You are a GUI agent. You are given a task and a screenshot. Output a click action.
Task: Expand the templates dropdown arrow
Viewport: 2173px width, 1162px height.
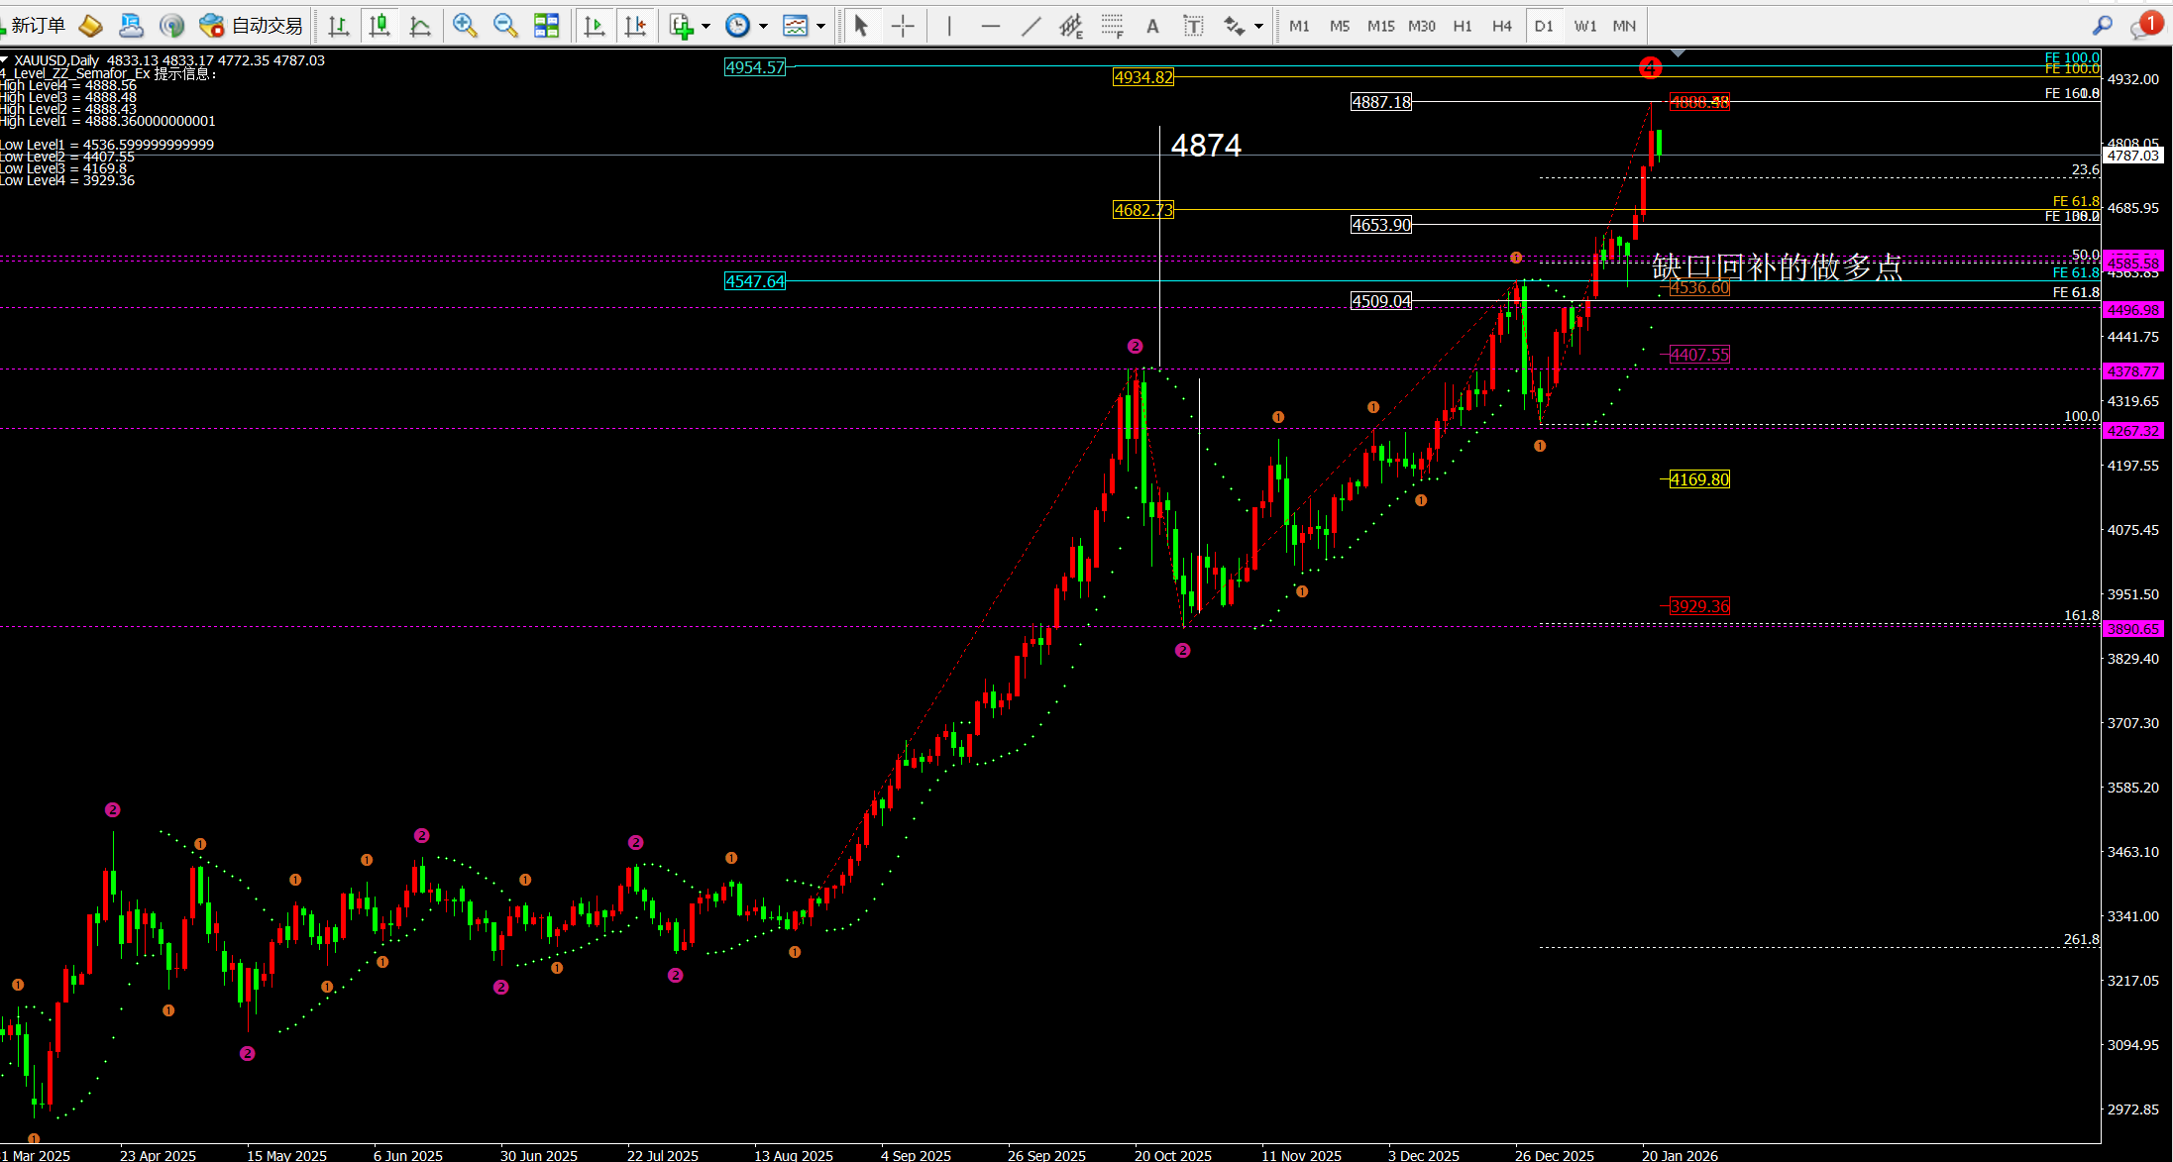click(820, 26)
